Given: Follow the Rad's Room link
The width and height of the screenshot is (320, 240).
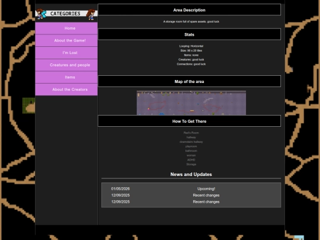Looking at the screenshot, I should [191, 133].
